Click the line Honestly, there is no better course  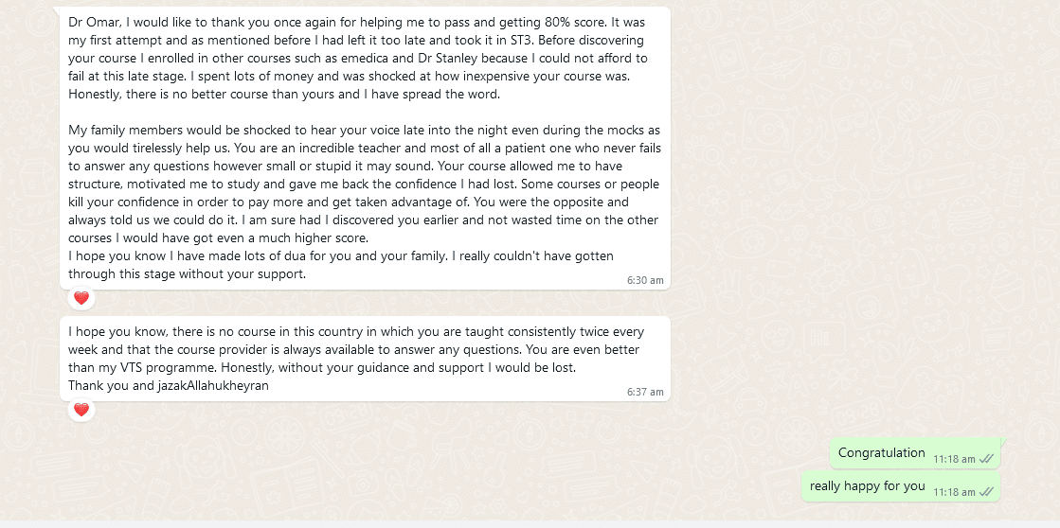pyautogui.click(x=284, y=94)
